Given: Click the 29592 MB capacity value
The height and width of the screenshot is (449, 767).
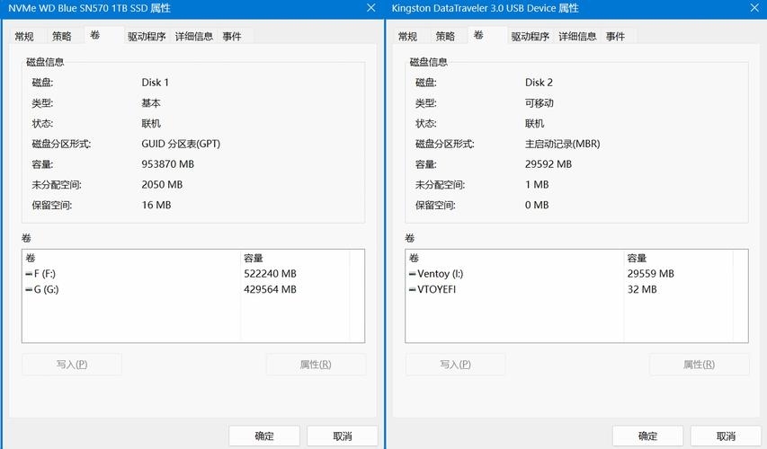Looking at the screenshot, I should [x=548, y=164].
